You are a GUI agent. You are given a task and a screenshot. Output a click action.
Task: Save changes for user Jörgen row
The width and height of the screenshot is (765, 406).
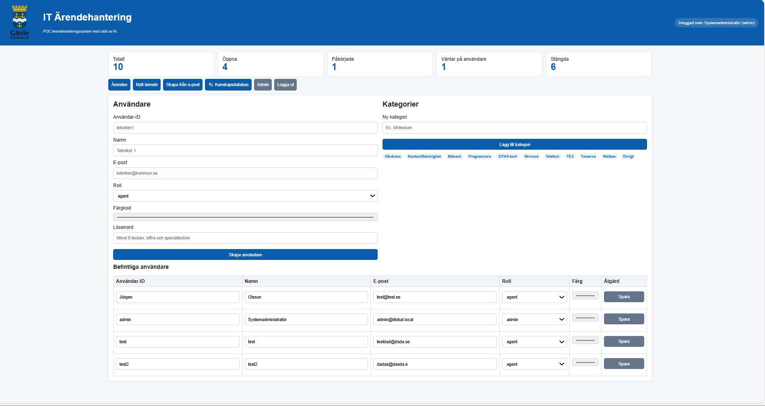pos(624,297)
